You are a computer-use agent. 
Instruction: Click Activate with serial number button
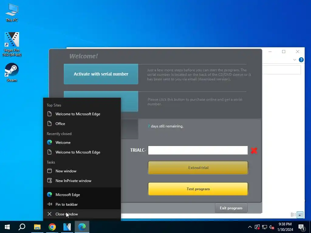click(x=101, y=74)
